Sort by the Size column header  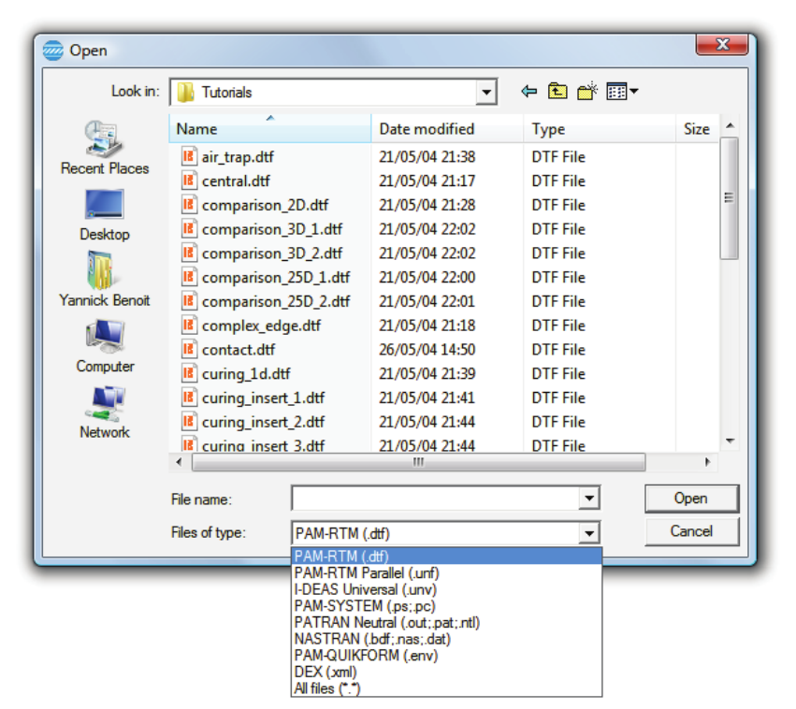click(697, 129)
